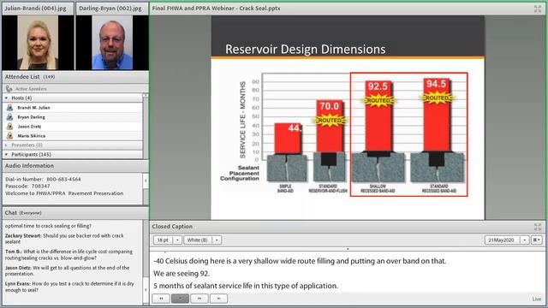Open the caption pod options menu icon
Screen dimensions: 548x308
(537, 240)
